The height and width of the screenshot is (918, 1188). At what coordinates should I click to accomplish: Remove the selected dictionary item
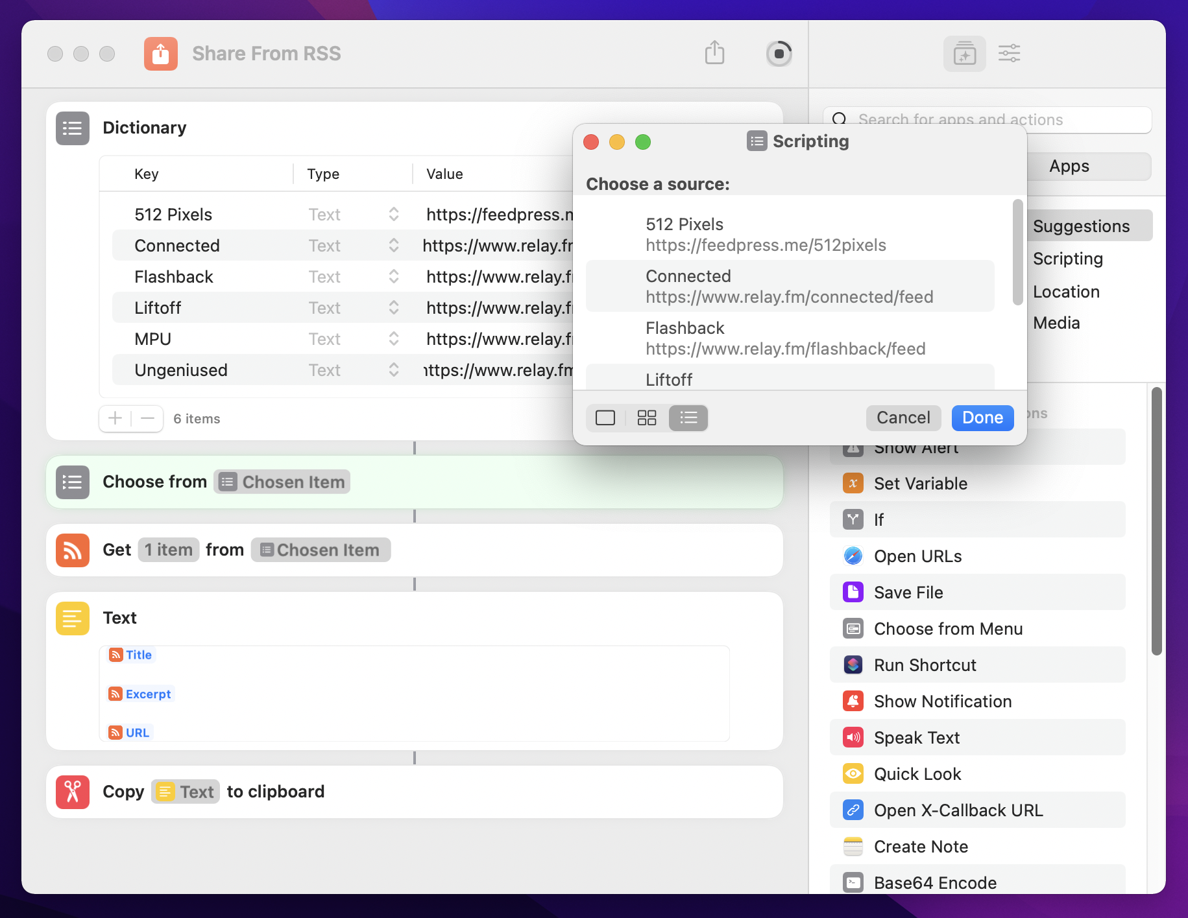(x=147, y=419)
